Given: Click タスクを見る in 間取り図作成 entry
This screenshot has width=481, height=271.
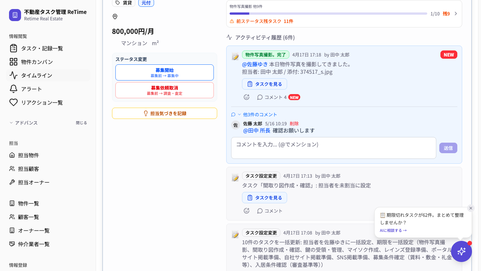Looking at the screenshot, I should point(265,198).
